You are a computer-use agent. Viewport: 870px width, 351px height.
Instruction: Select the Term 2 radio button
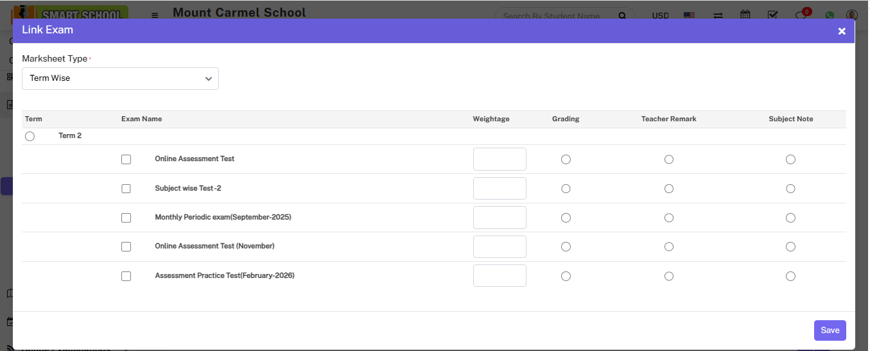pos(30,136)
